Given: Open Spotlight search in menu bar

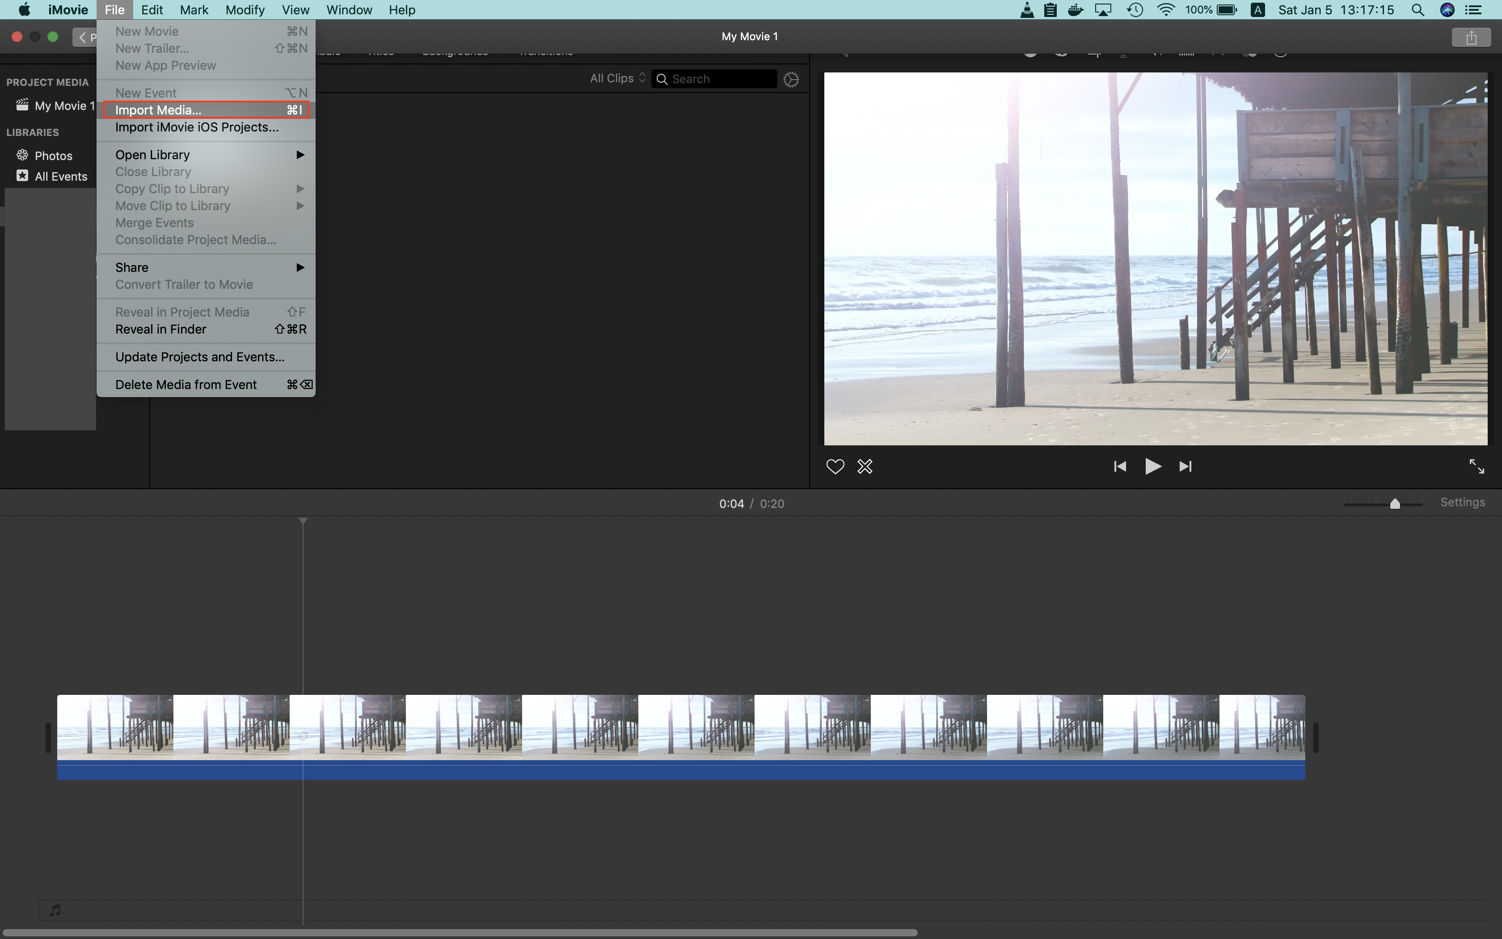Looking at the screenshot, I should click(1418, 10).
